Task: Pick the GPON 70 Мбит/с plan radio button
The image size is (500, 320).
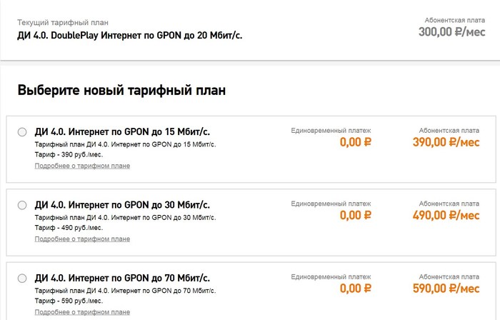Action: (x=21, y=278)
